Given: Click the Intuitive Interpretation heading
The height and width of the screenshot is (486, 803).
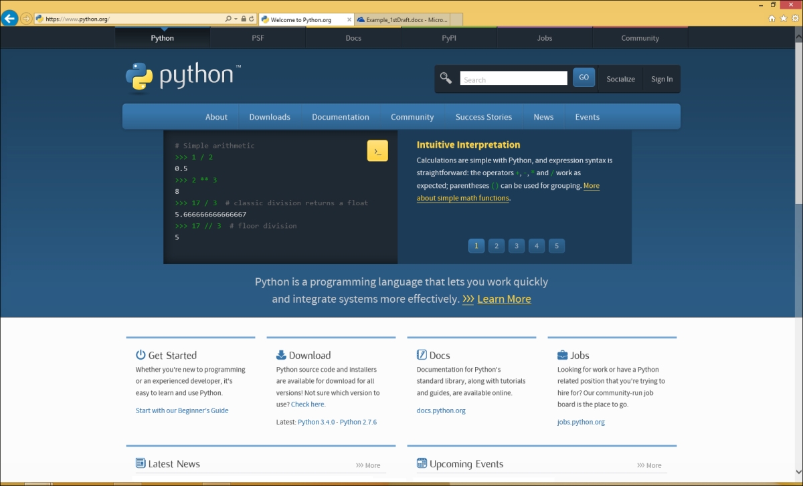Looking at the screenshot, I should tap(468, 144).
